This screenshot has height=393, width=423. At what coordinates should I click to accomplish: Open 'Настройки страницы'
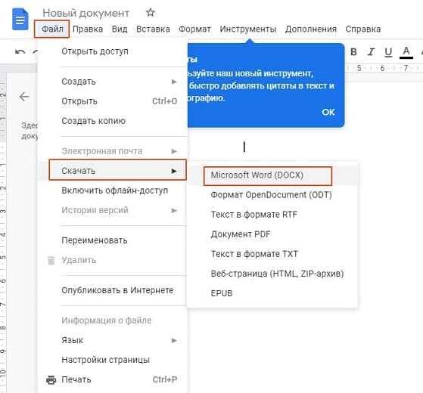point(113,360)
